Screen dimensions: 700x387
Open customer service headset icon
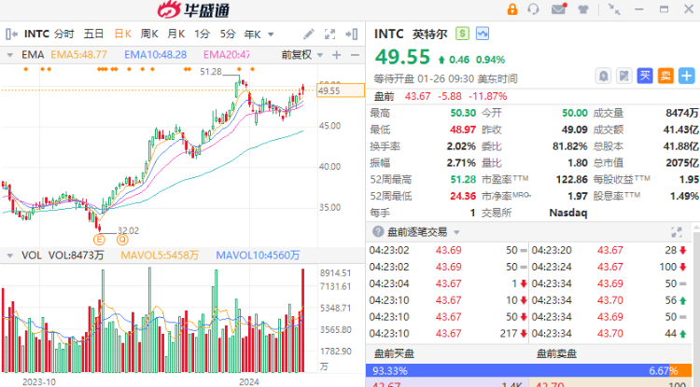point(533,9)
